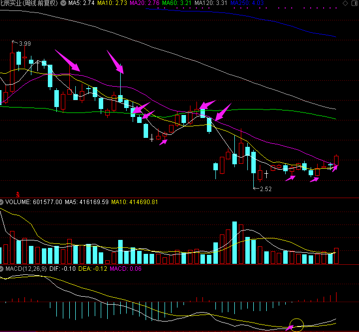Click the latest red volume bar at right end

coord(337,256)
